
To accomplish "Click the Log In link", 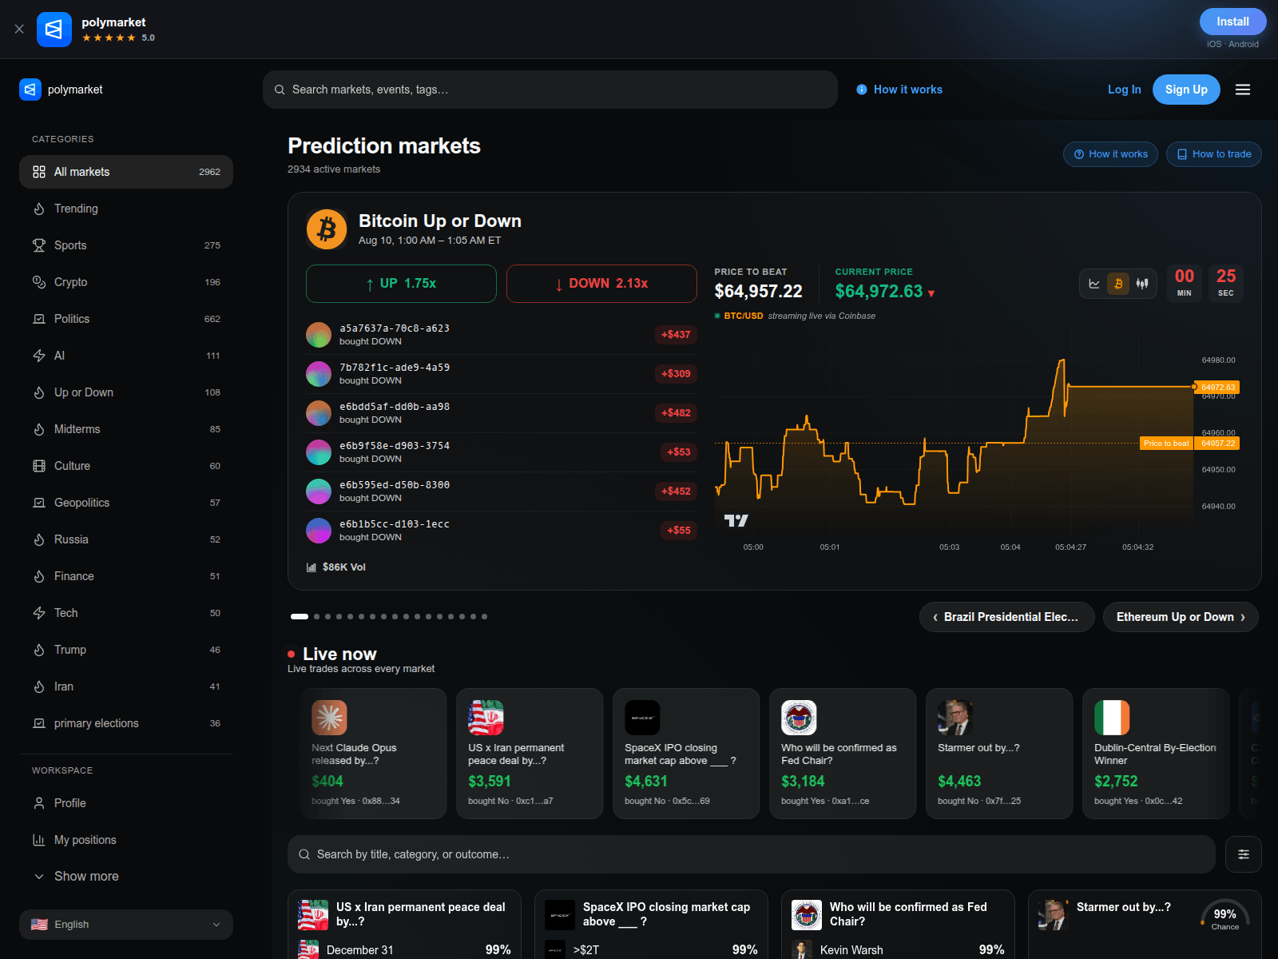I will 1124,90.
